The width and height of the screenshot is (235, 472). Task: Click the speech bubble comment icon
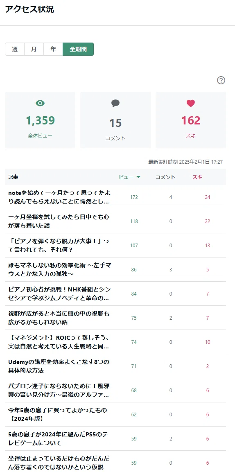point(115,103)
